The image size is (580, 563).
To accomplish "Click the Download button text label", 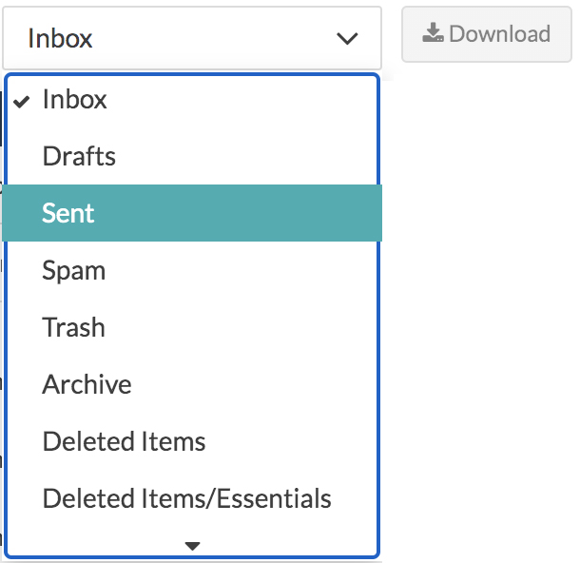I will coord(499,34).
